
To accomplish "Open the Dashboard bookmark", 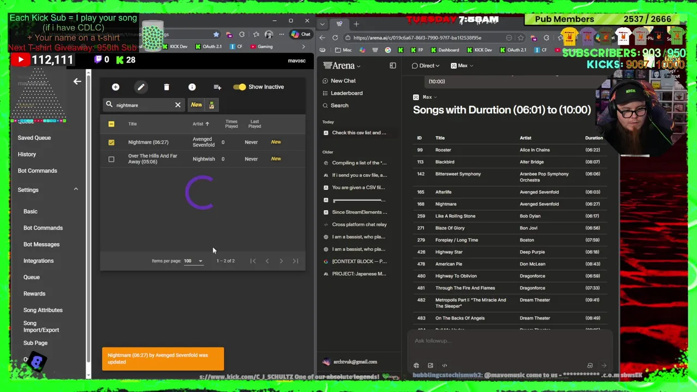I will click(x=445, y=50).
